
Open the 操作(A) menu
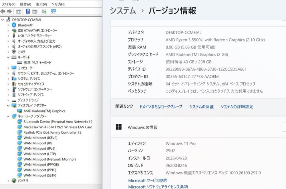tap(25, 4)
